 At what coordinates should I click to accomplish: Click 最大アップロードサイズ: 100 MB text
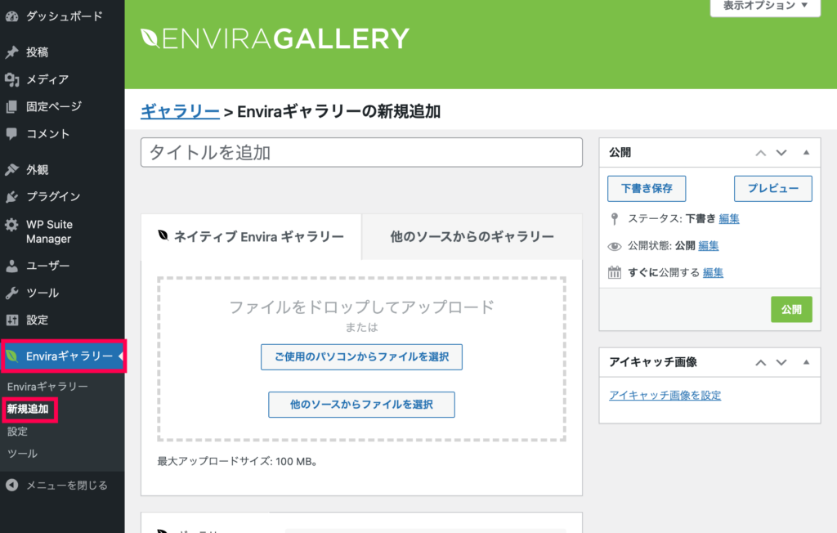238,461
